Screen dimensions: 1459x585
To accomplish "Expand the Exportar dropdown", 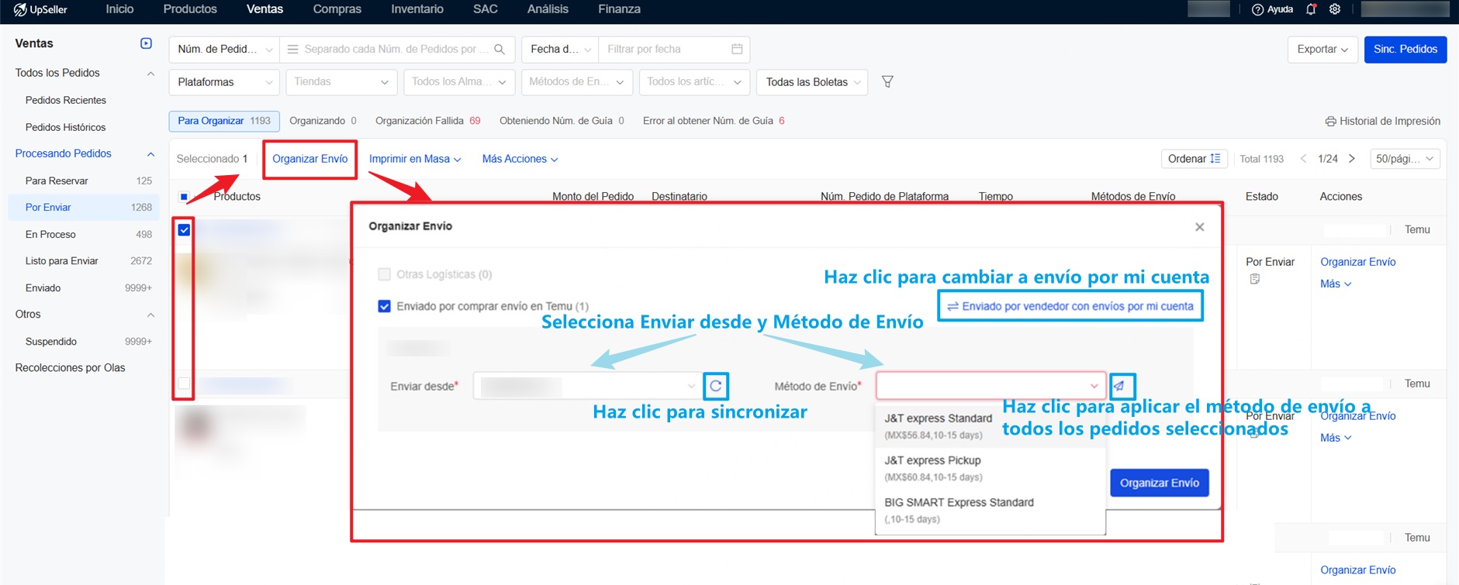I will point(1322,49).
